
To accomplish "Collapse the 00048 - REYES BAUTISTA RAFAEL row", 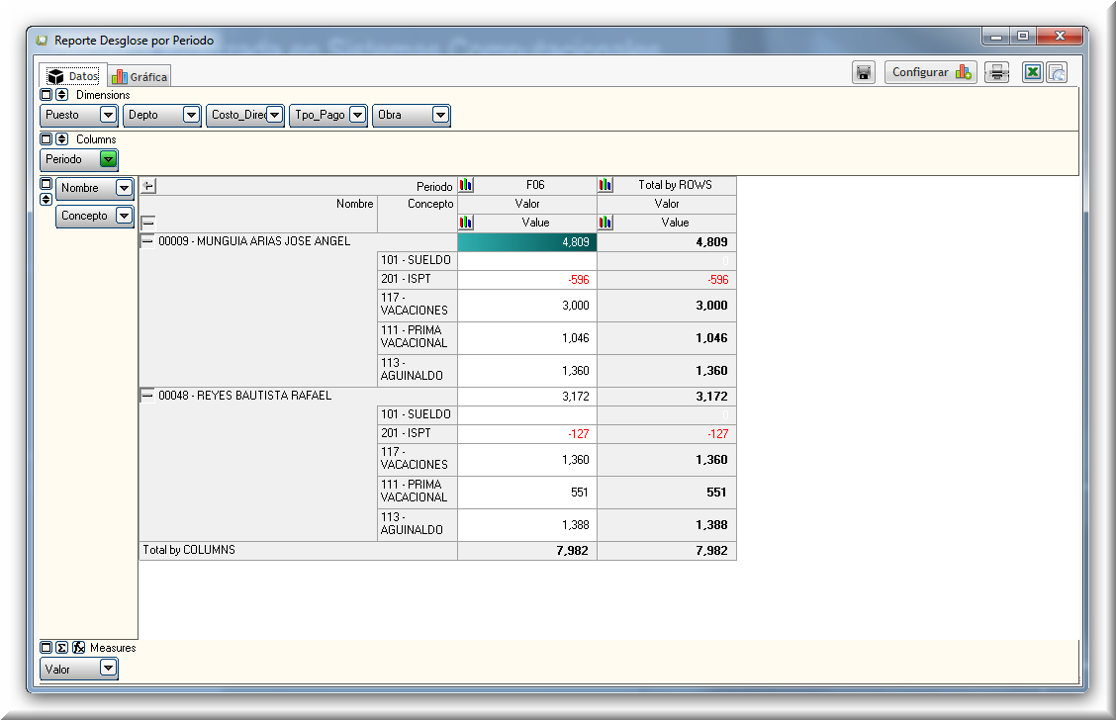I will pos(147,395).
